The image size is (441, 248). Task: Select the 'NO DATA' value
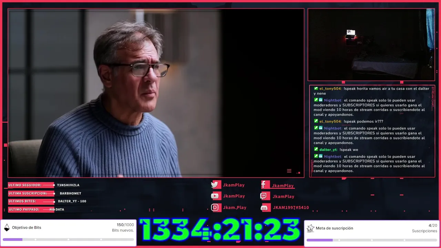coord(57,209)
